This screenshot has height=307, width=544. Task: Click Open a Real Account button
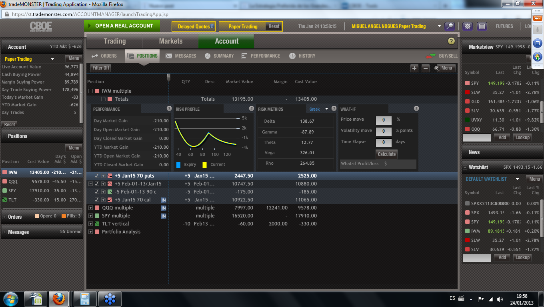pos(122,26)
